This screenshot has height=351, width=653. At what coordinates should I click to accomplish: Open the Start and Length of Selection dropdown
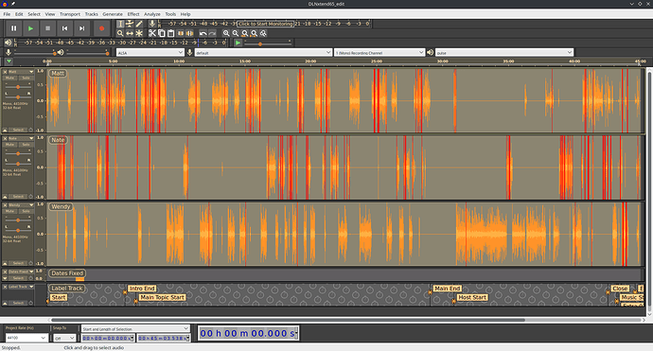(135, 329)
